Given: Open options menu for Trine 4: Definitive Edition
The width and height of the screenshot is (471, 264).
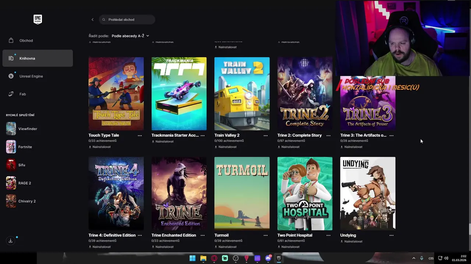Looking at the screenshot, I should [140, 235].
